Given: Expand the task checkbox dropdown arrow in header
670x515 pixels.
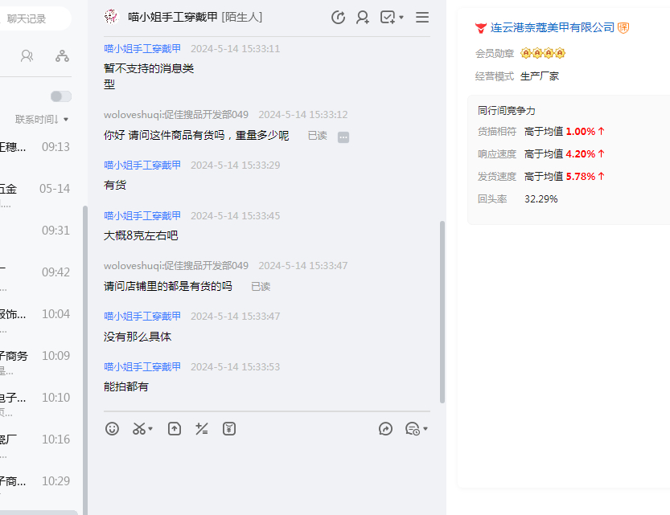Looking at the screenshot, I should click(401, 17).
